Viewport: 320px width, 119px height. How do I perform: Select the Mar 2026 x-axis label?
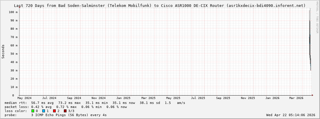[x=296, y=98]
